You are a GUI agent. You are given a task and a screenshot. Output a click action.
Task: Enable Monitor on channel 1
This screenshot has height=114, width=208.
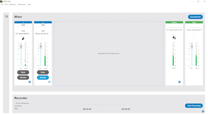[x=23, y=78]
